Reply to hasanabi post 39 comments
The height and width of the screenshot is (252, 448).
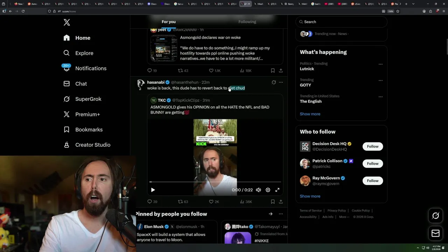pyautogui.click(x=152, y=202)
